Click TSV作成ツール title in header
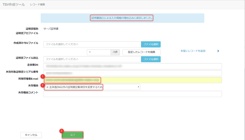The height and width of the screenshot is (140, 245). coord(14,4)
